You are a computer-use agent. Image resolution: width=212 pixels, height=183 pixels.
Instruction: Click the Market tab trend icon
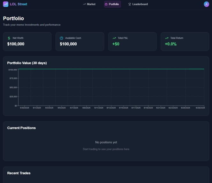pyautogui.click(x=84, y=4)
